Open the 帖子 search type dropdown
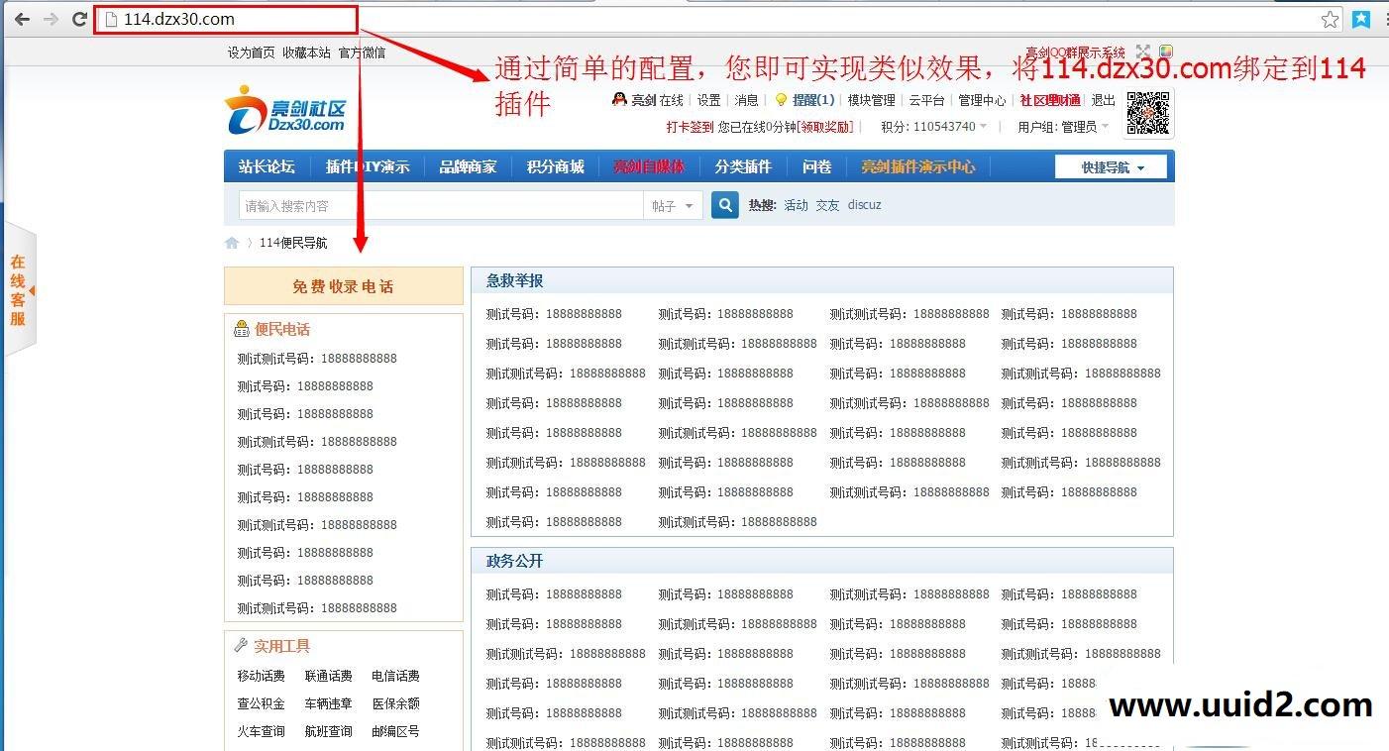The width and height of the screenshot is (1389, 751). (x=673, y=204)
